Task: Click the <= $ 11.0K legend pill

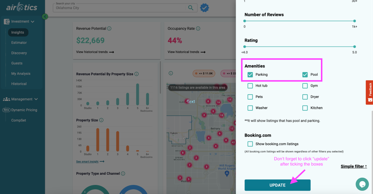Action: 204,74
